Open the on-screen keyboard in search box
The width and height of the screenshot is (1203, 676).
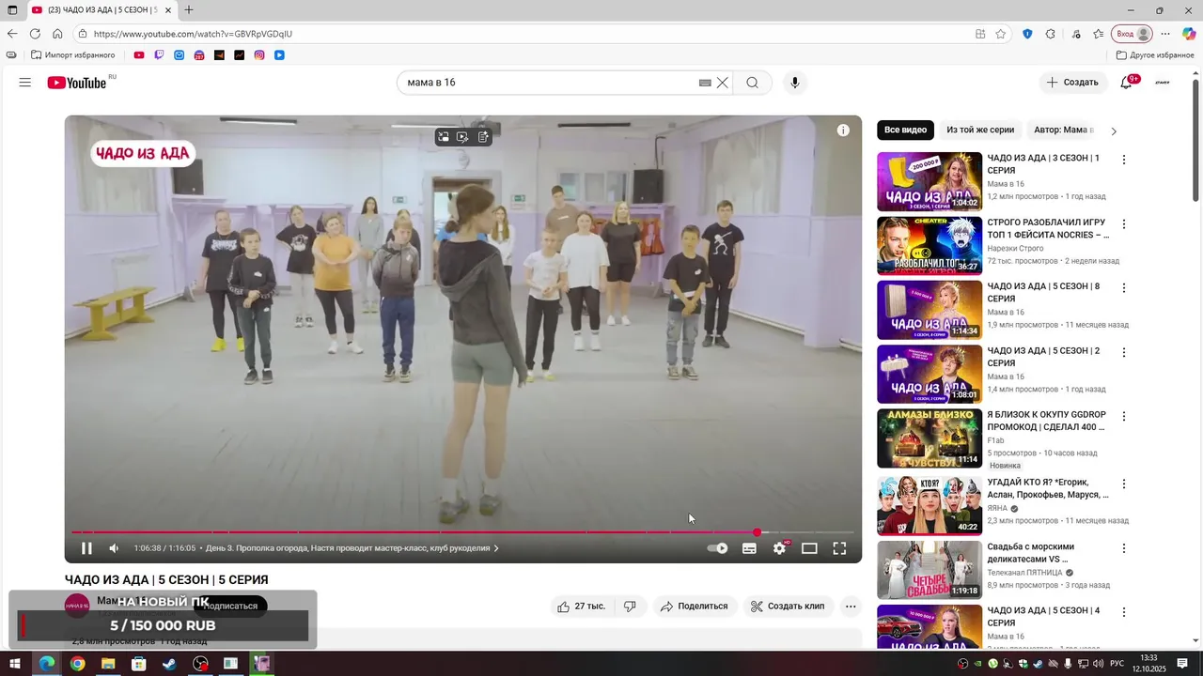pyautogui.click(x=705, y=83)
